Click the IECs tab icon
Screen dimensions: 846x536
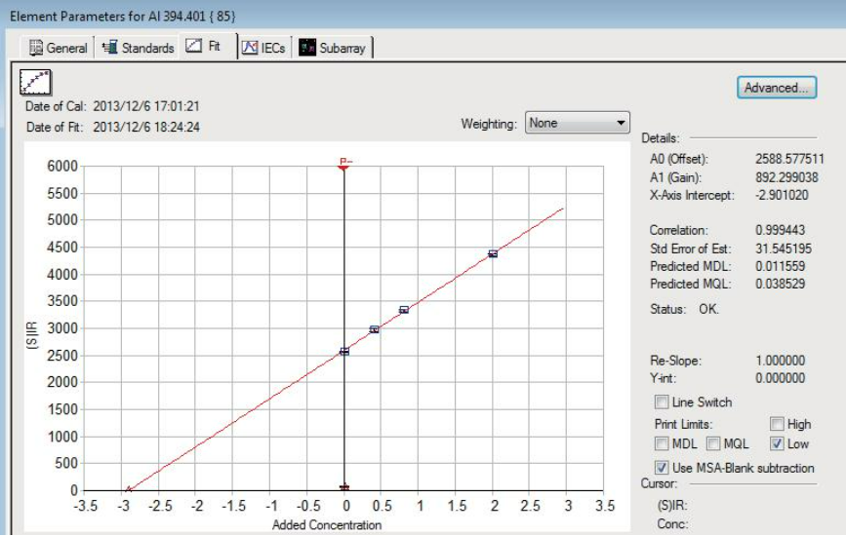click(249, 48)
